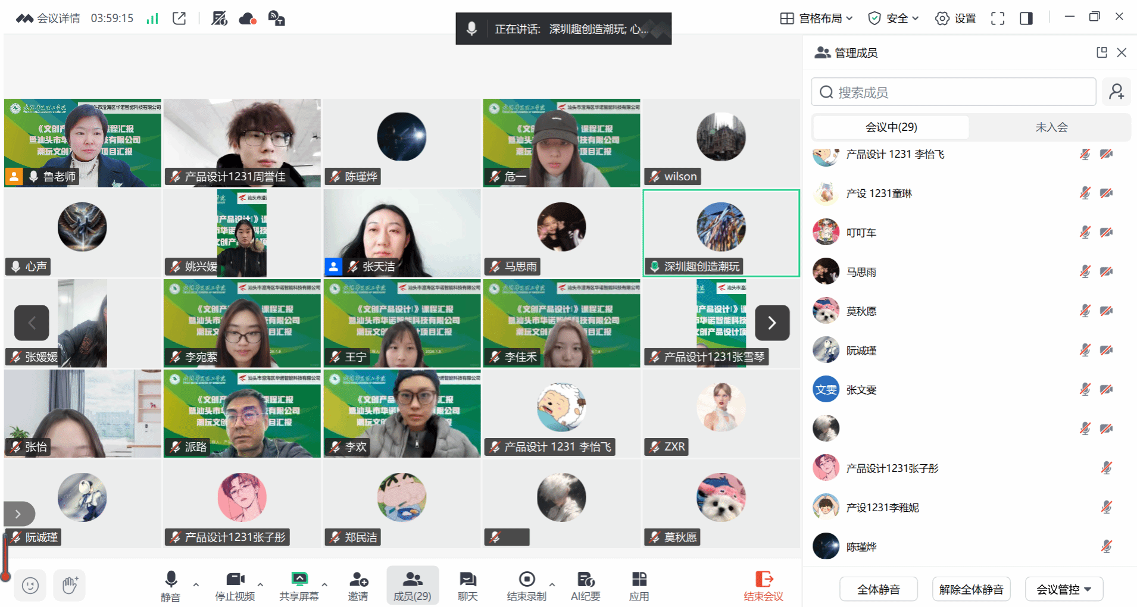Screen dimensions: 1137x607
Task: Open the share screen icon in top bar
Action: point(179,18)
